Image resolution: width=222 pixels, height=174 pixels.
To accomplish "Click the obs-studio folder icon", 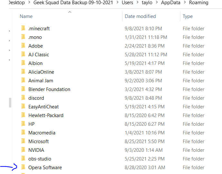I will [23, 159].
